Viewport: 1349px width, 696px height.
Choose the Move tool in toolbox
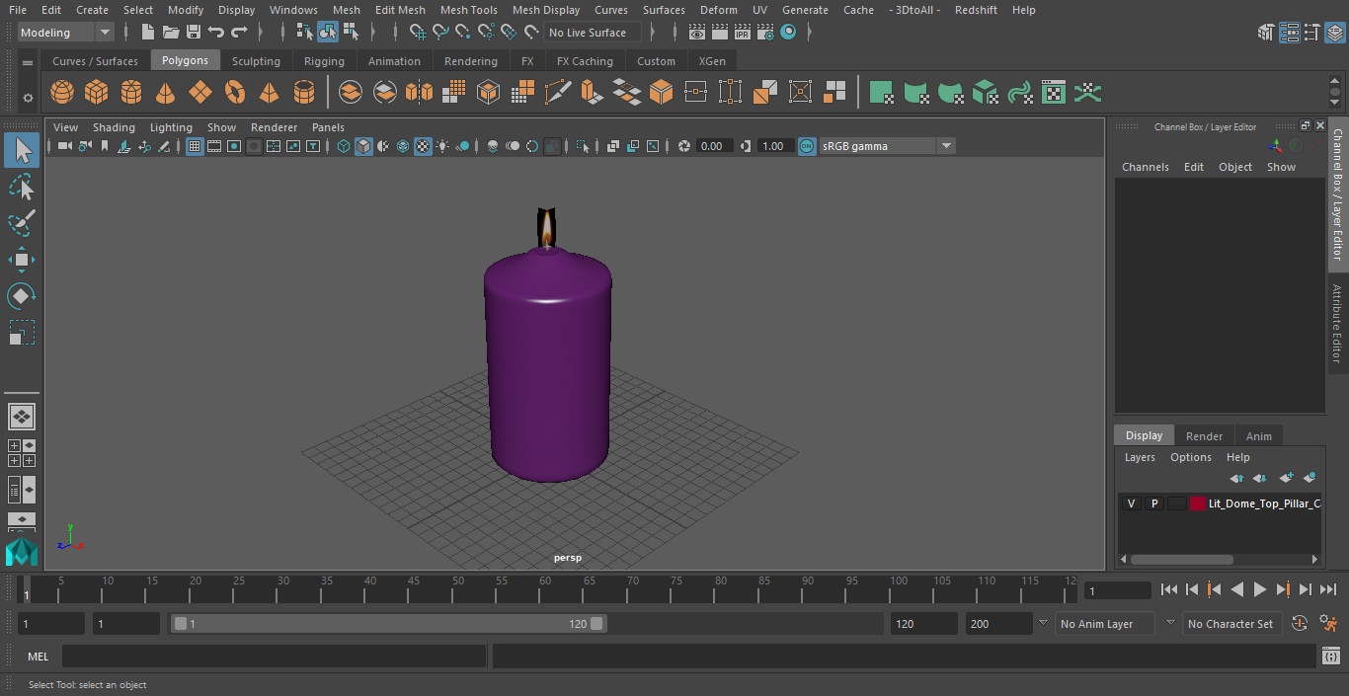(21, 261)
